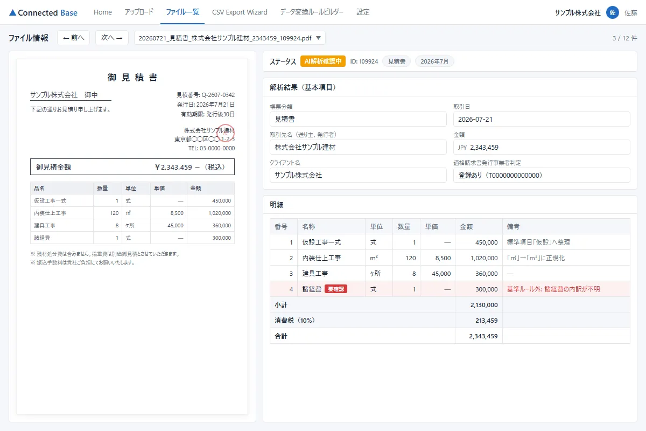The height and width of the screenshot is (431, 646).
Task: Click the 御見積書 title in document preview
Action: tap(132, 78)
